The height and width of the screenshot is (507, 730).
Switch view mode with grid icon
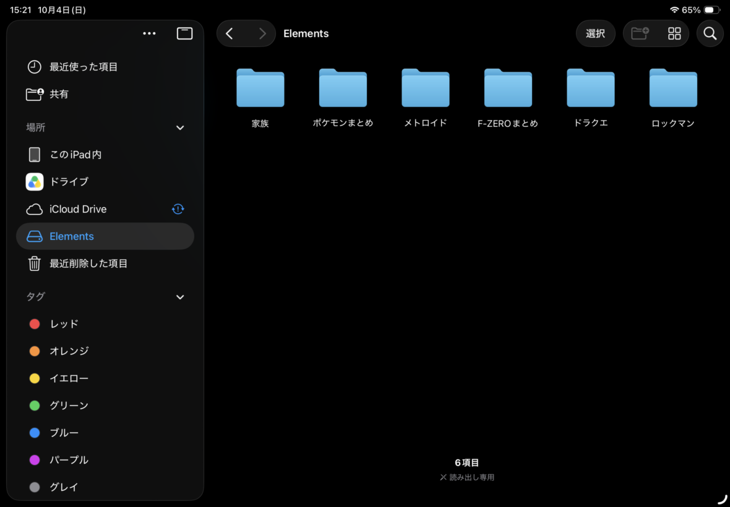point(674,33)
